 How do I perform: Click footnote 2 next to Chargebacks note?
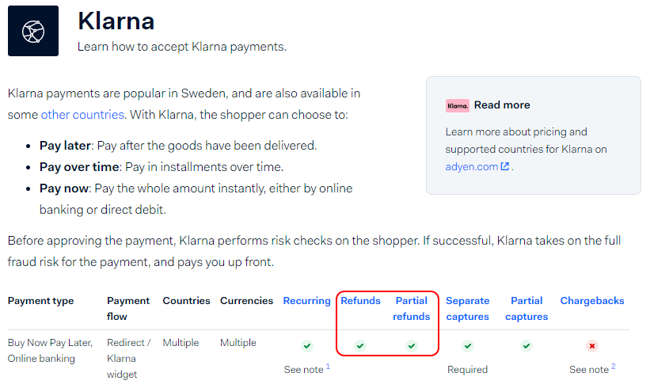(x=613, y=366)
